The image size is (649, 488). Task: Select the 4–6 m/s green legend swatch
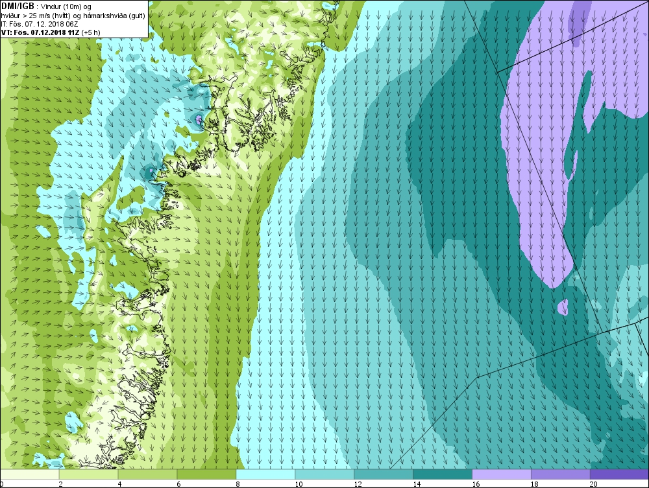(147, 474)
